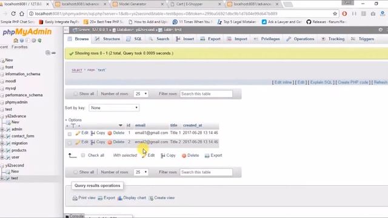Tick the bottom Show all checkbox
Viewport: 388px width, 218px height.
point(75,172)
